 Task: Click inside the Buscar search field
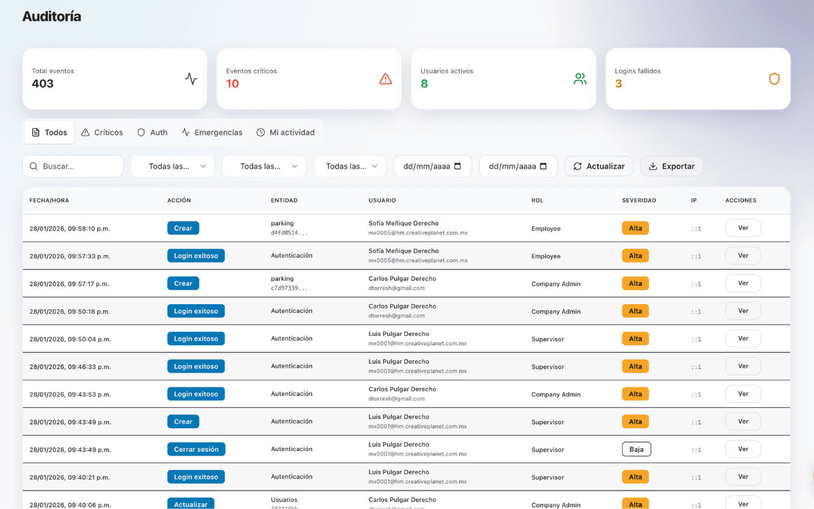click(70, 165)
